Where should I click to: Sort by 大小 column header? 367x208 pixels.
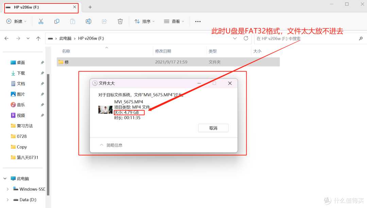257,51
